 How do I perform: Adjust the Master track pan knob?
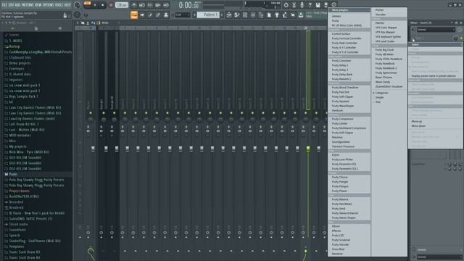(x=91, y=120)
